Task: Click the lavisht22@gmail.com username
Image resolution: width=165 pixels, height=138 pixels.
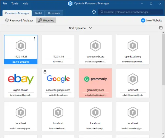Action: click(58, 95)
